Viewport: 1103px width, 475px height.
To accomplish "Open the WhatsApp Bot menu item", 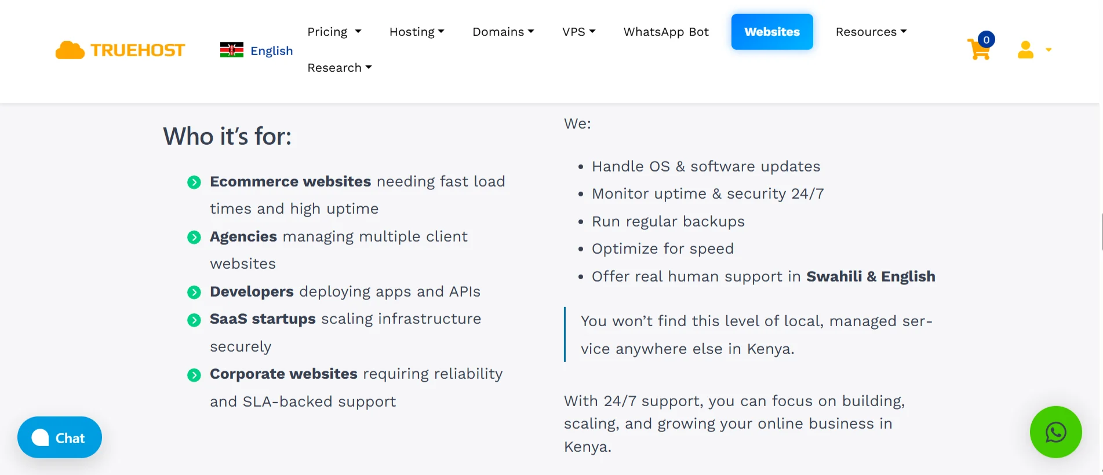I will point(666,32).
